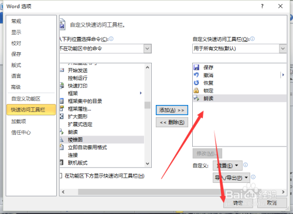Click the Quick Print (快速打印) icon

[x=62, y=86]
